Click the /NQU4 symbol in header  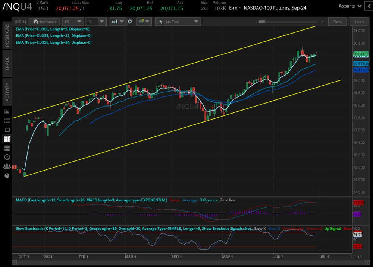17,7
